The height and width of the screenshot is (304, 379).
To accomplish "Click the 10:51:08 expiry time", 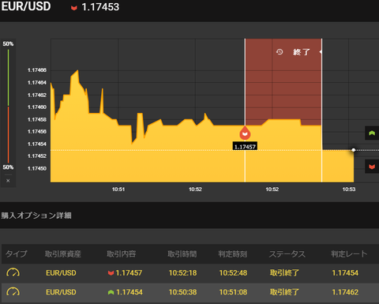I will point(233,292).
